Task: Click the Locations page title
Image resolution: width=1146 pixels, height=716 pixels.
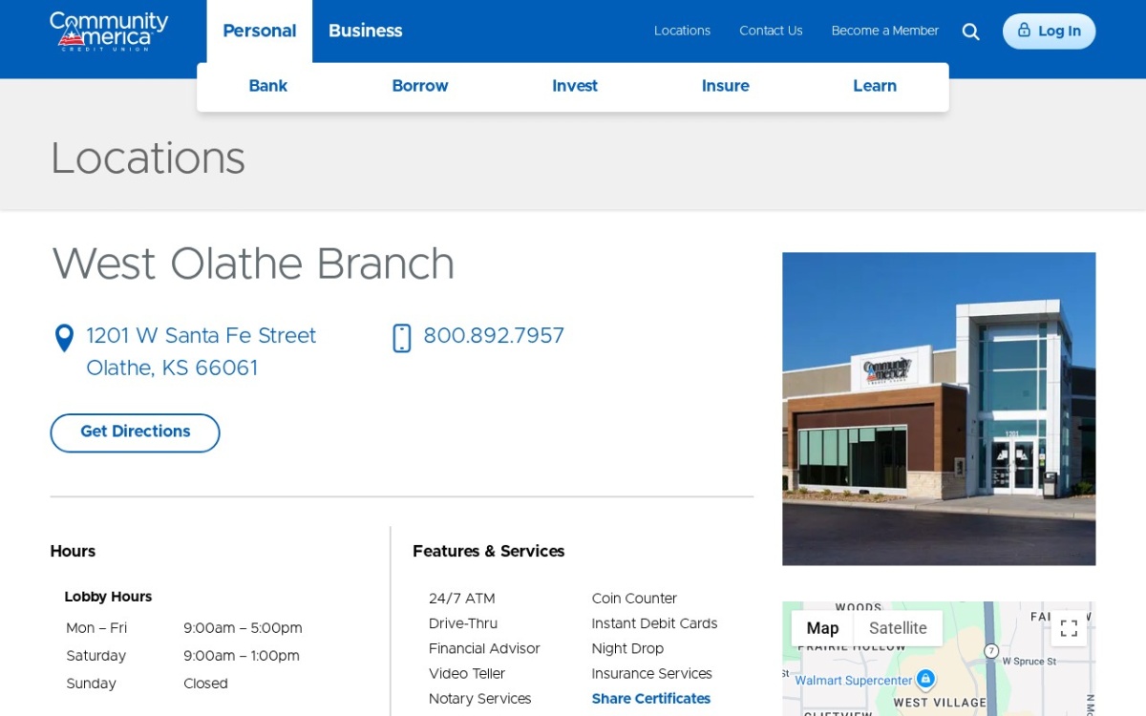Action: pyautogui.click(x=148, y=159)
